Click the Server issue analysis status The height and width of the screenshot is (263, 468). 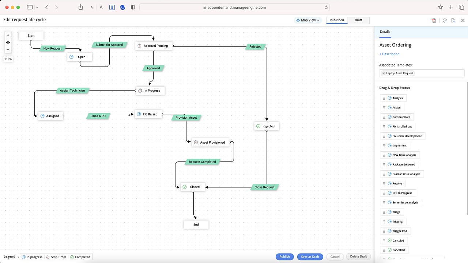[x=401, y=202]
